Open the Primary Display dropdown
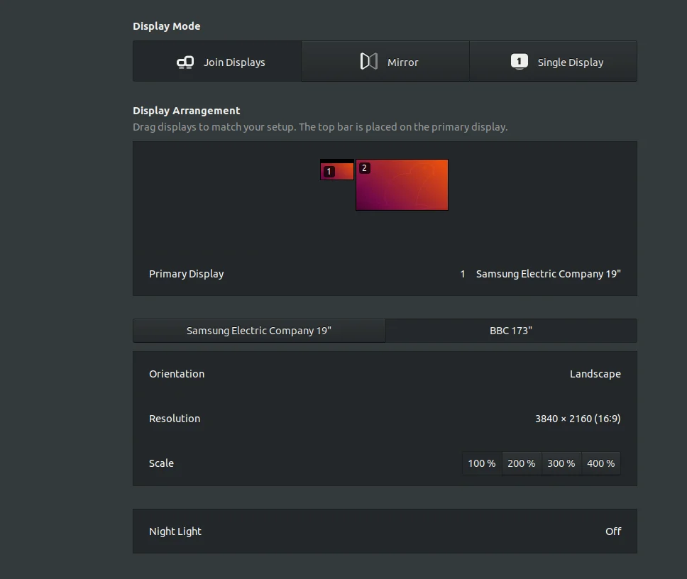687x579 pixels. point(541,274)
